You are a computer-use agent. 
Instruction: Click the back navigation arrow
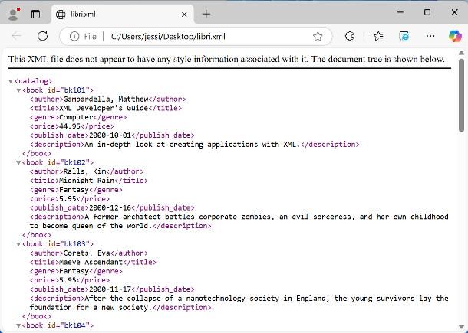click(17, 36)
